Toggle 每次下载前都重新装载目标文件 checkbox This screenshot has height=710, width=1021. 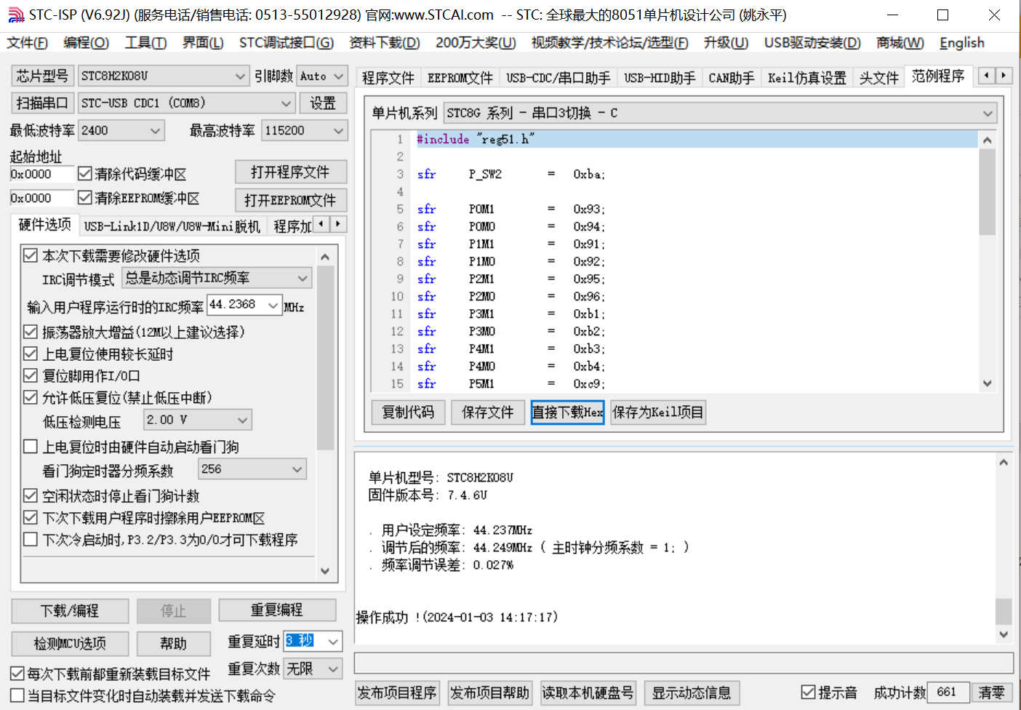[x=17, y=674]
